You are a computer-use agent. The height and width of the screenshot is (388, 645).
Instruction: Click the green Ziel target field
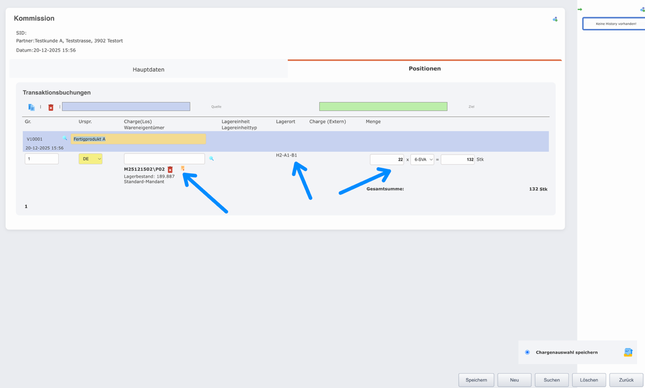pyautogui.click(x=383, y=107)
